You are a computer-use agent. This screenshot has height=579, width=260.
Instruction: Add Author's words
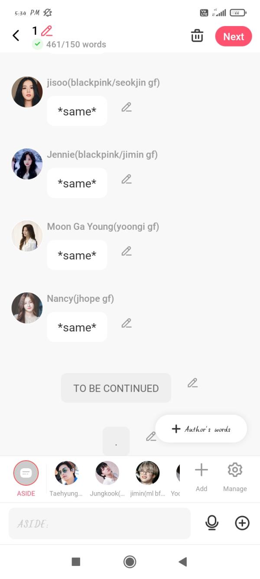click(201, 429)
